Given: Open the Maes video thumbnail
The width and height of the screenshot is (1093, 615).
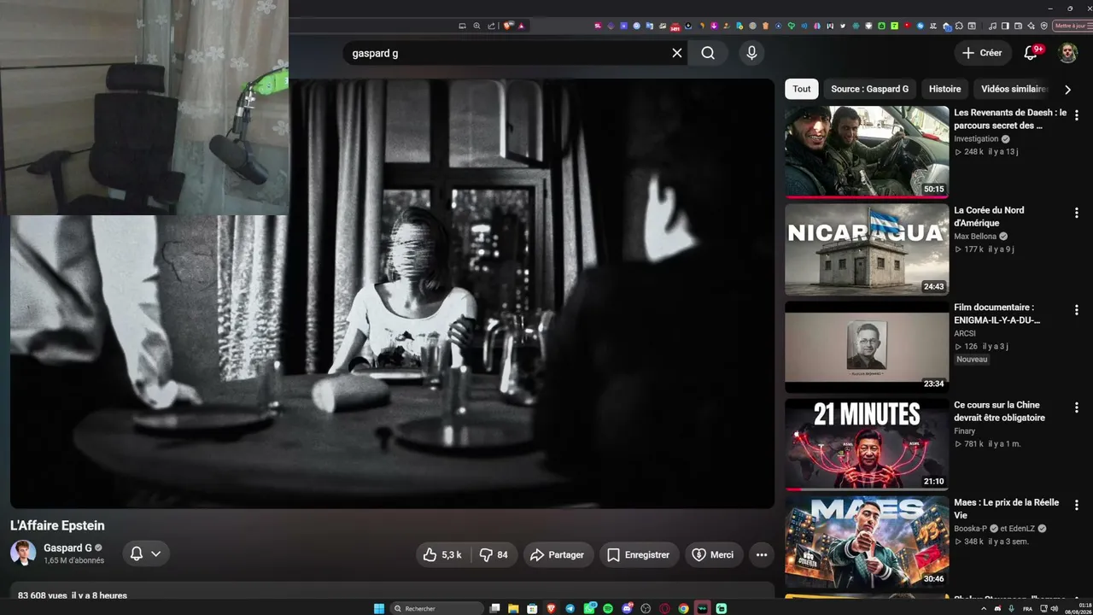Looking at the screenshot, I should pos(867,542).
